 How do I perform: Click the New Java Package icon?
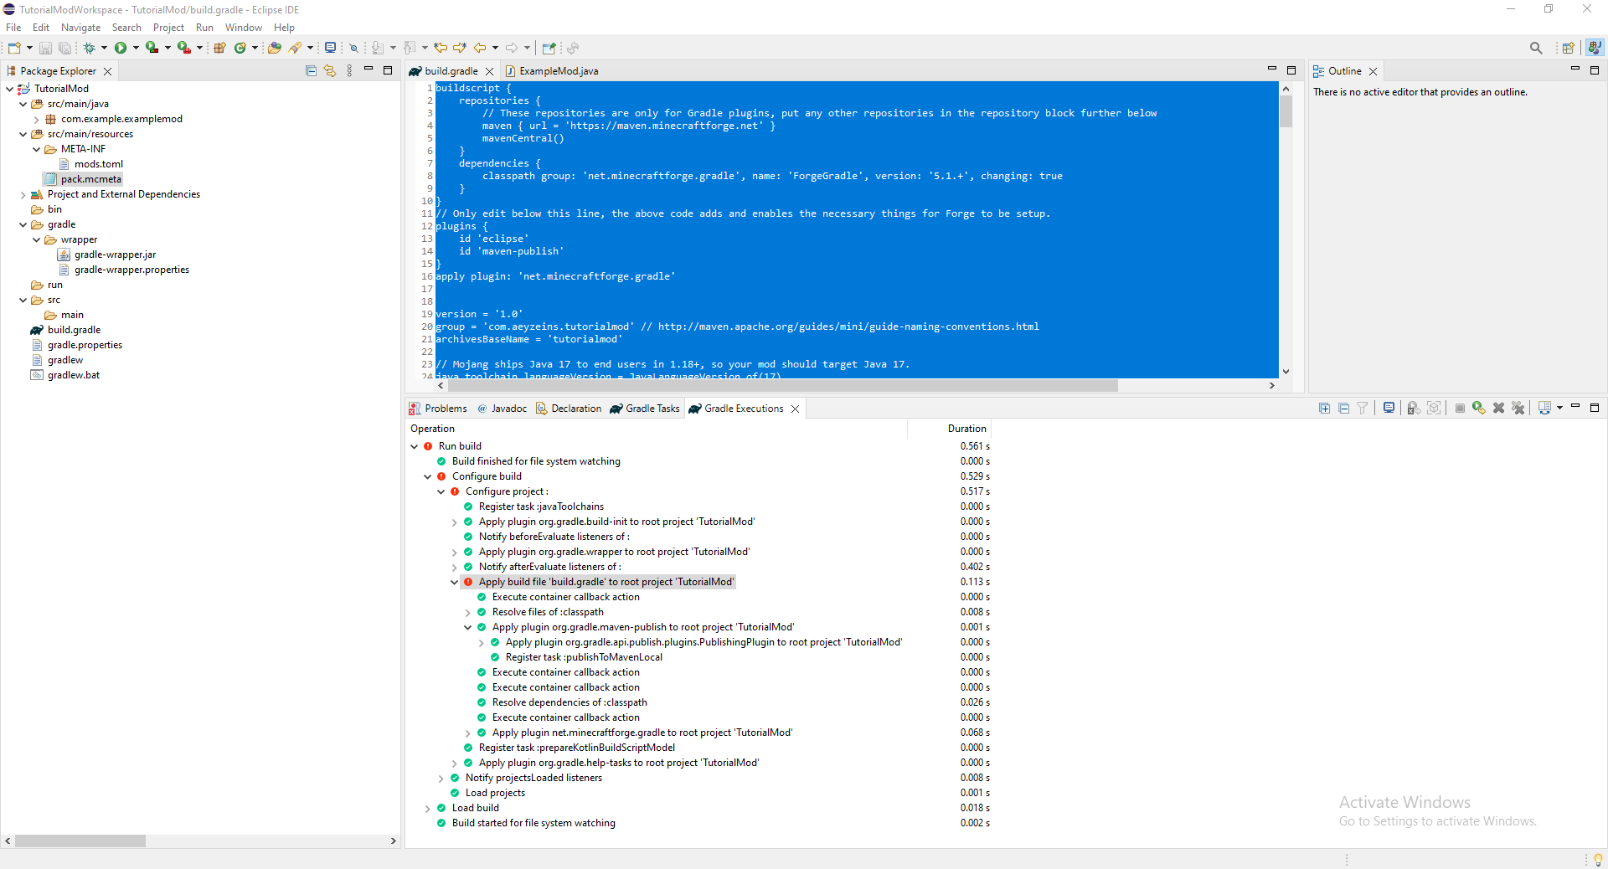point(219,48)
